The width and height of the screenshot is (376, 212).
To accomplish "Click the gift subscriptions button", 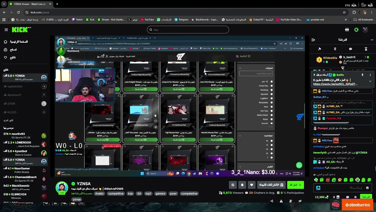I will 271,185.
